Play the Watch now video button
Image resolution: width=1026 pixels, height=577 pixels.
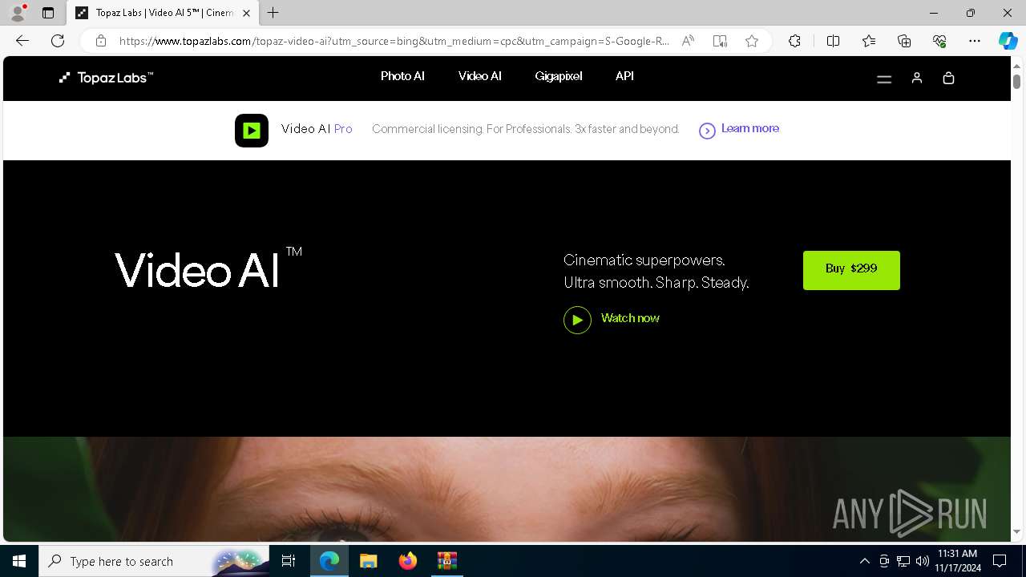point(577,320)
